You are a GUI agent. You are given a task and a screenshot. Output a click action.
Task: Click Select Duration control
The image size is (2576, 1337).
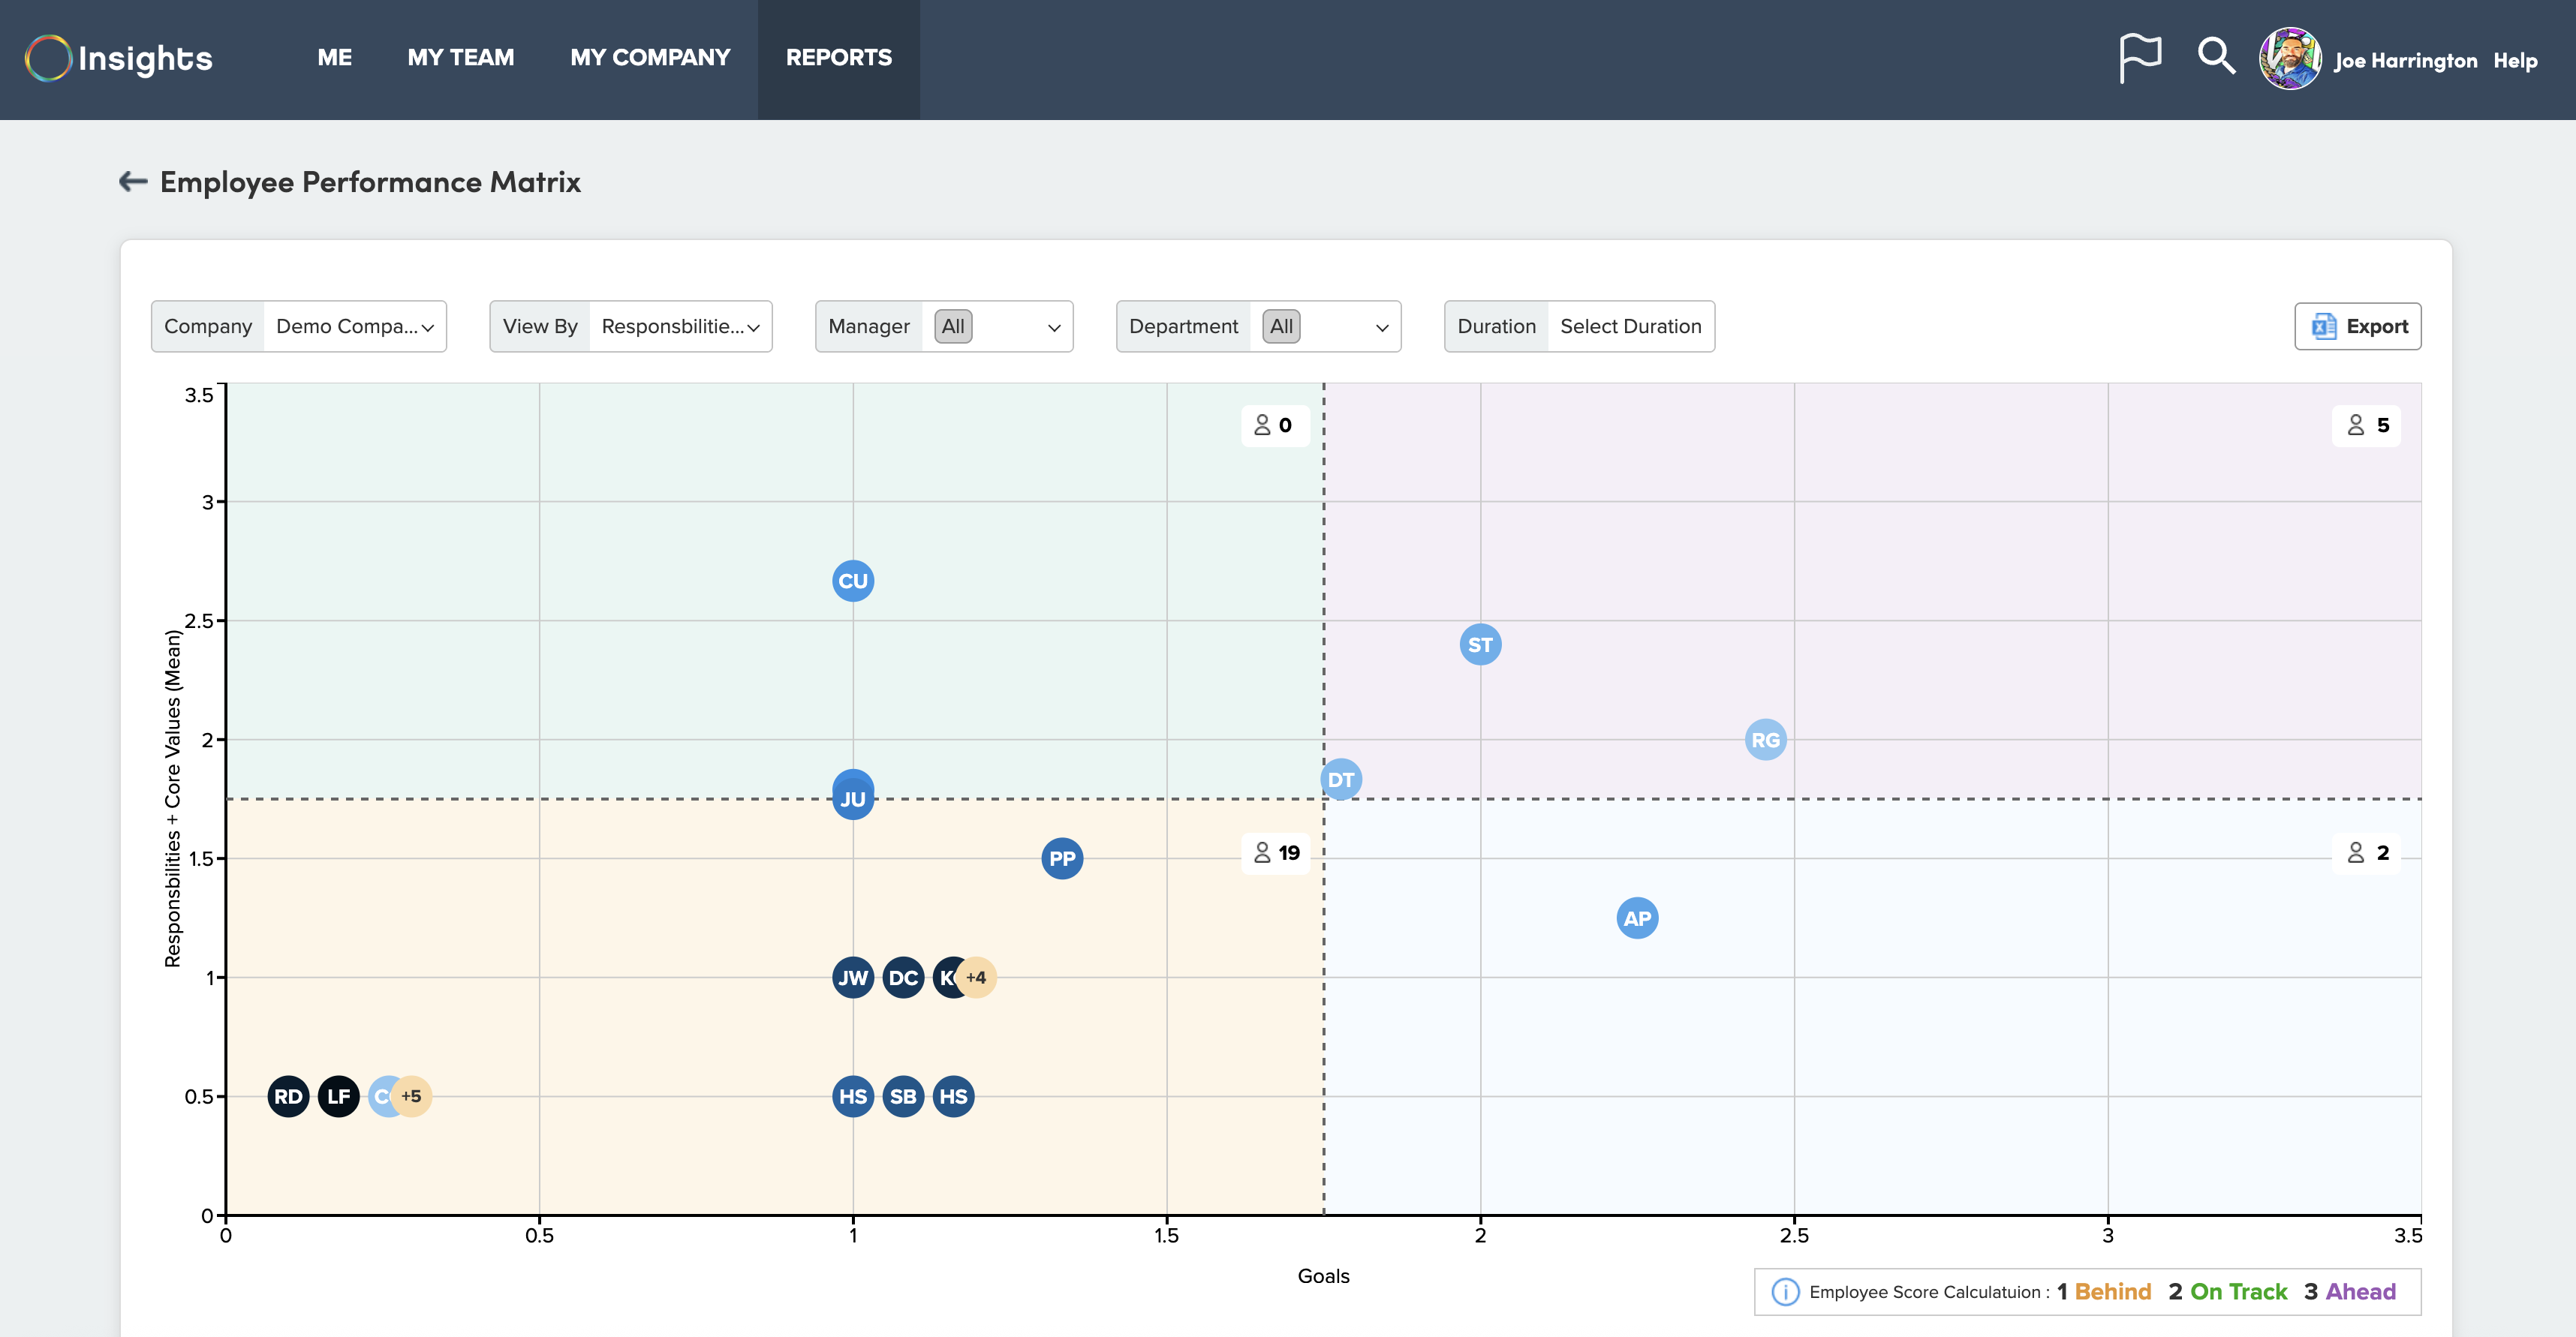1630,326
